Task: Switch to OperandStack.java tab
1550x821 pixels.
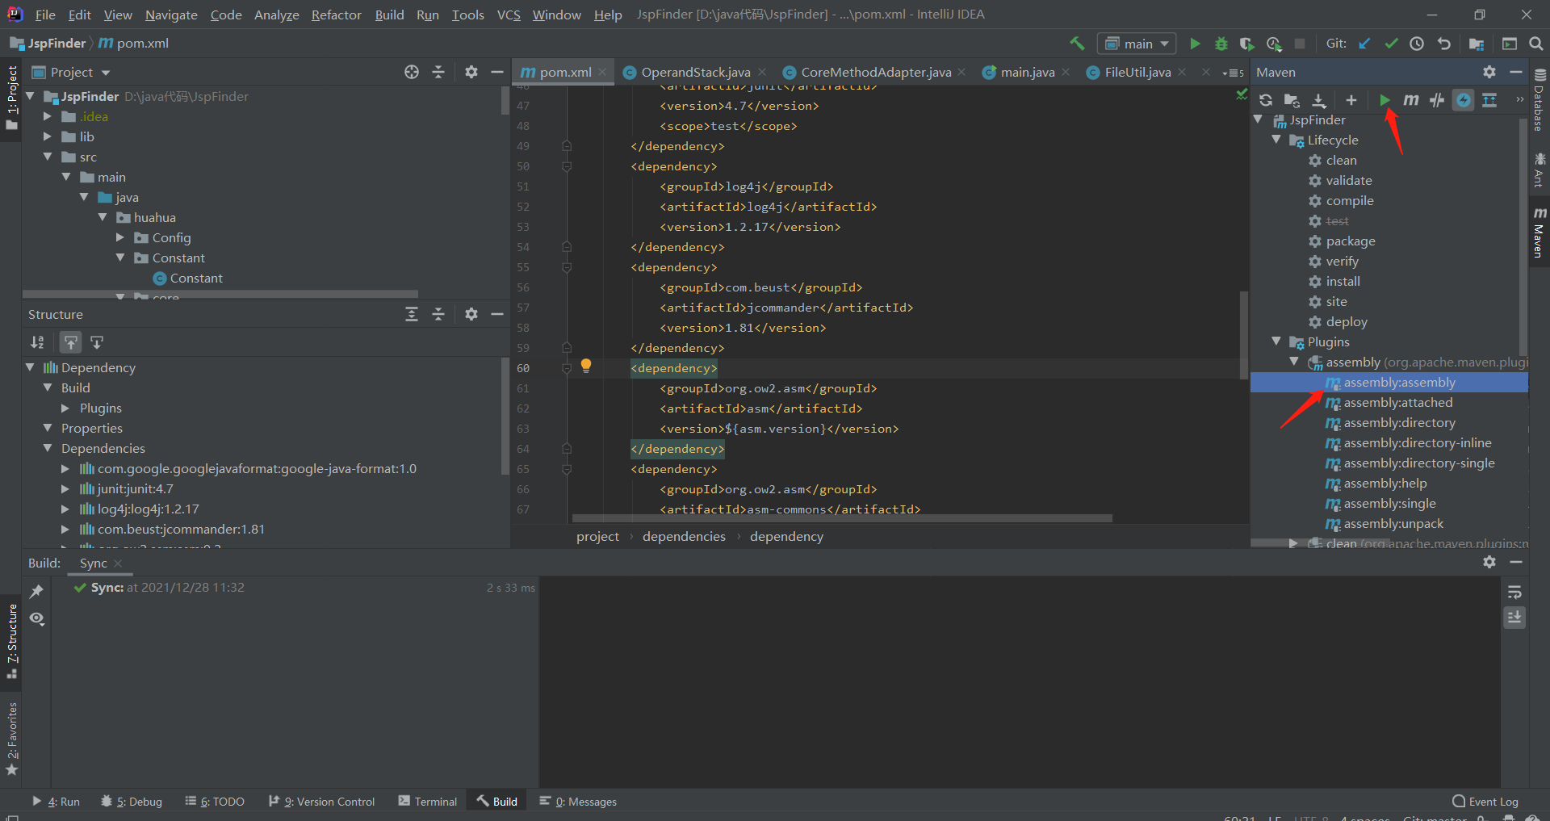Action: [694, 72]
